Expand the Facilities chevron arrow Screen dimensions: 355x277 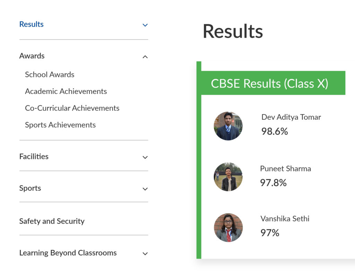(x=145, y=157)
